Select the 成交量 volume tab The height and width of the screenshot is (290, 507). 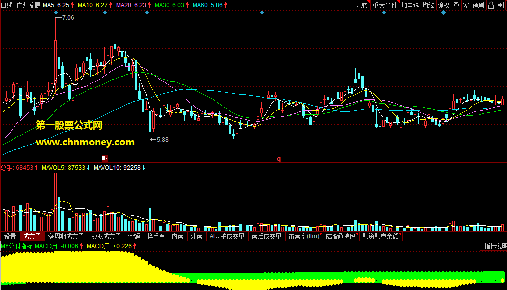[x=32, y=236]
